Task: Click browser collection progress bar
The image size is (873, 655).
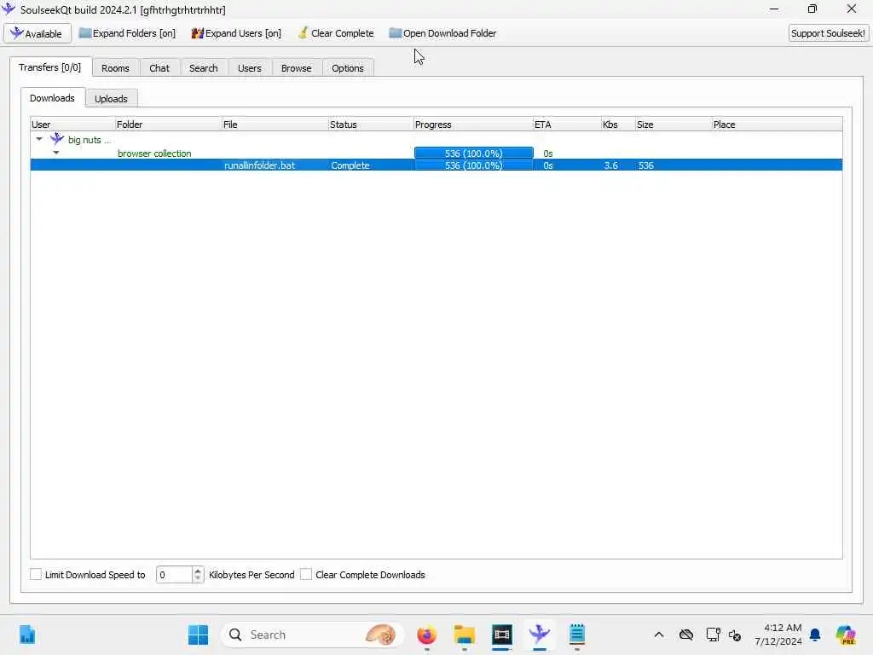Action: coord(474,154)
